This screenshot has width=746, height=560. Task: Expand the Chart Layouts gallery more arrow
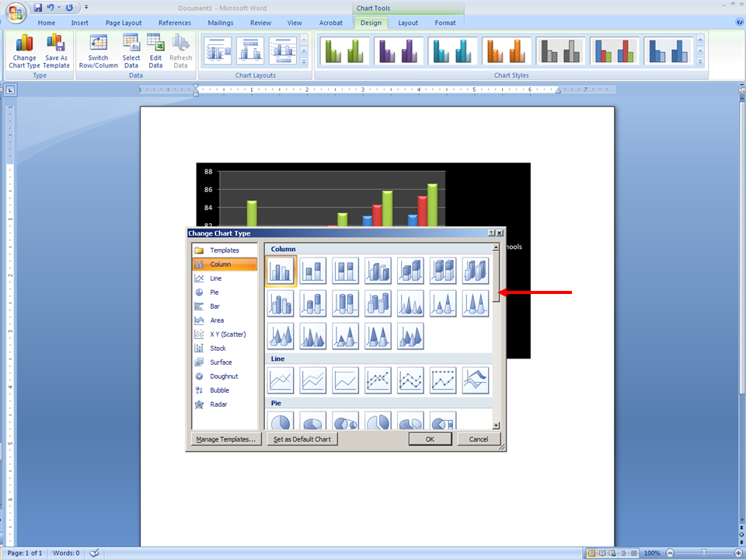click(x=304, y=62)
